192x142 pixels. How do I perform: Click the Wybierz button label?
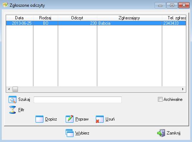[82, 133]
